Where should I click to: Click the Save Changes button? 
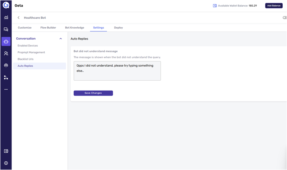click(93, 93)
